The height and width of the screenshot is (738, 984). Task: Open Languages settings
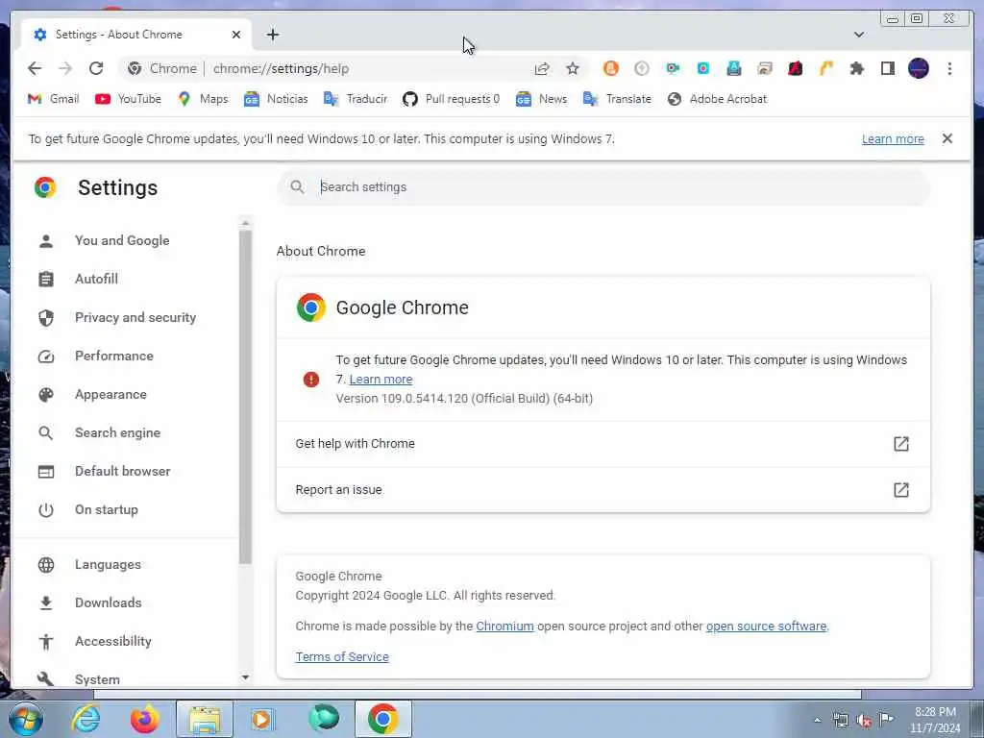(x=108, y=565)
